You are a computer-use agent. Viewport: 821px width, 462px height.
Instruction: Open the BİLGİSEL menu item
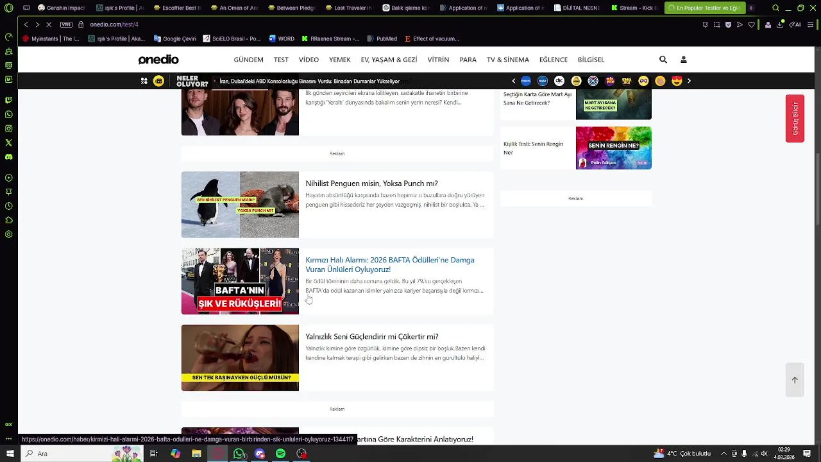(591, 60)
